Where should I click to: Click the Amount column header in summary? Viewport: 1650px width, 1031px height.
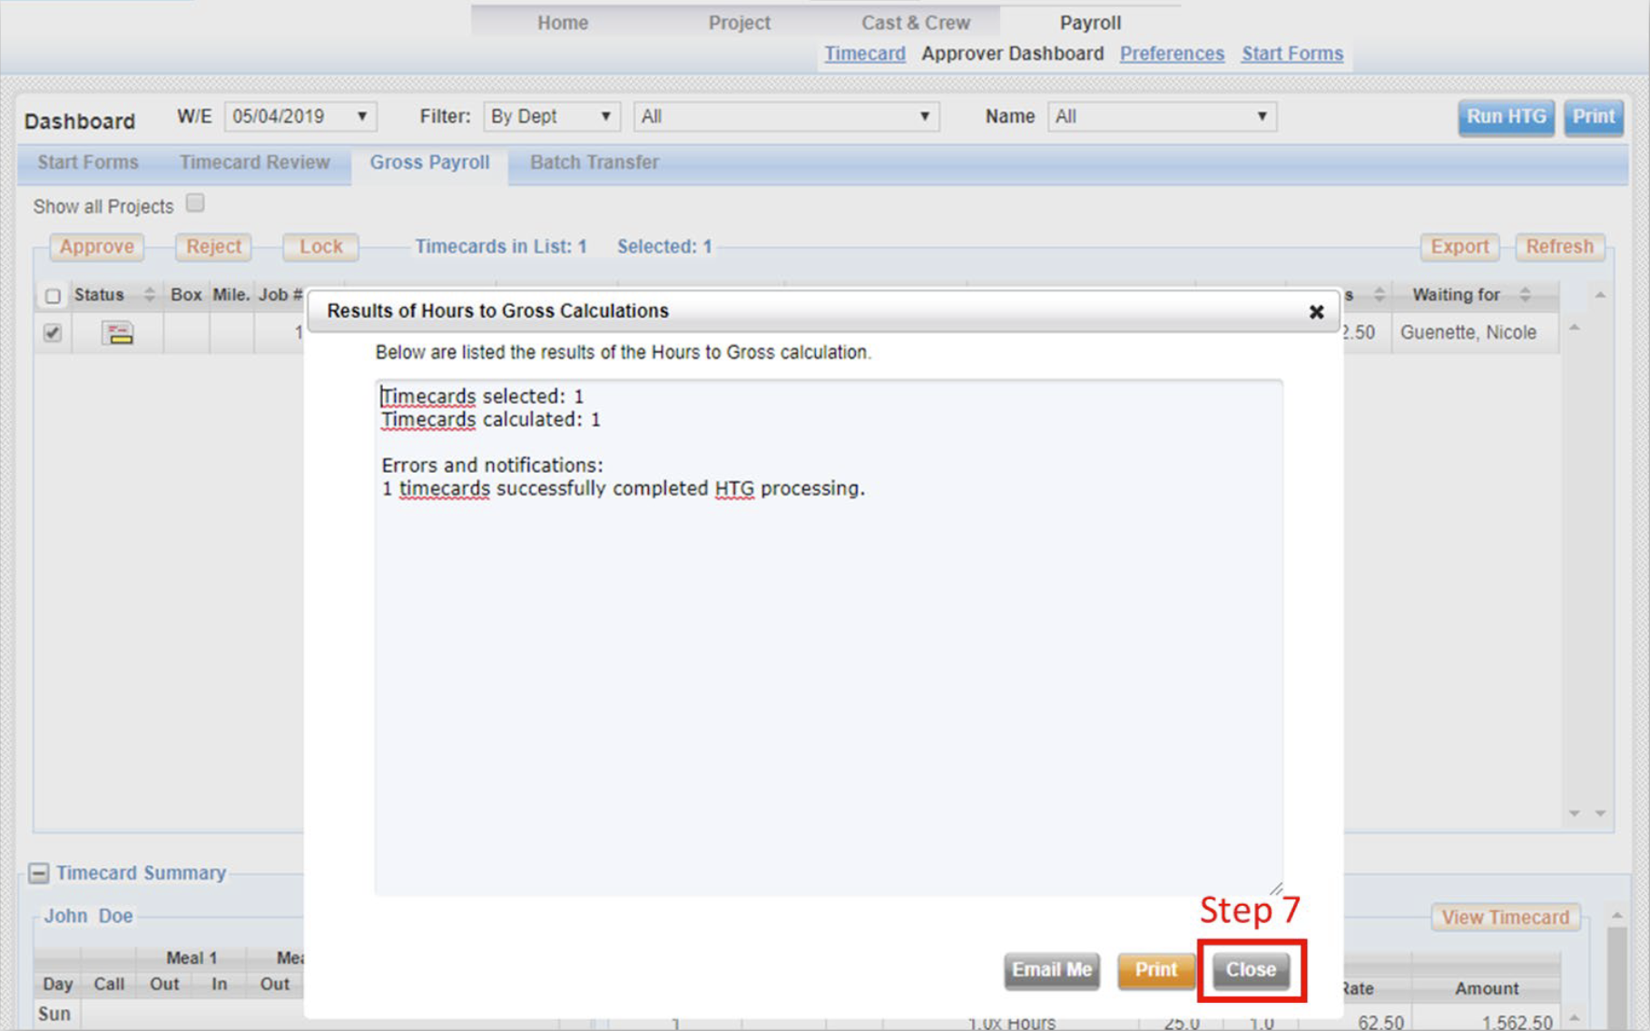(x=1487, y=988)
